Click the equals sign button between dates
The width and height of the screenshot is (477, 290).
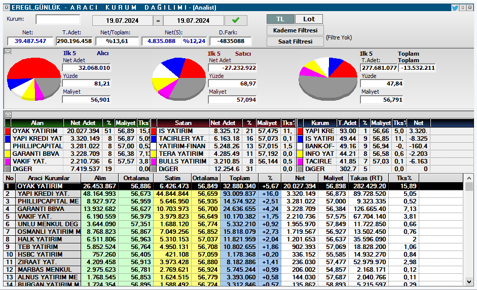158,21
